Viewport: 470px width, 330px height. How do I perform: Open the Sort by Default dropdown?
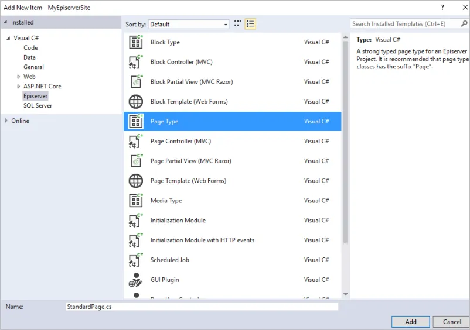point(189,24)
